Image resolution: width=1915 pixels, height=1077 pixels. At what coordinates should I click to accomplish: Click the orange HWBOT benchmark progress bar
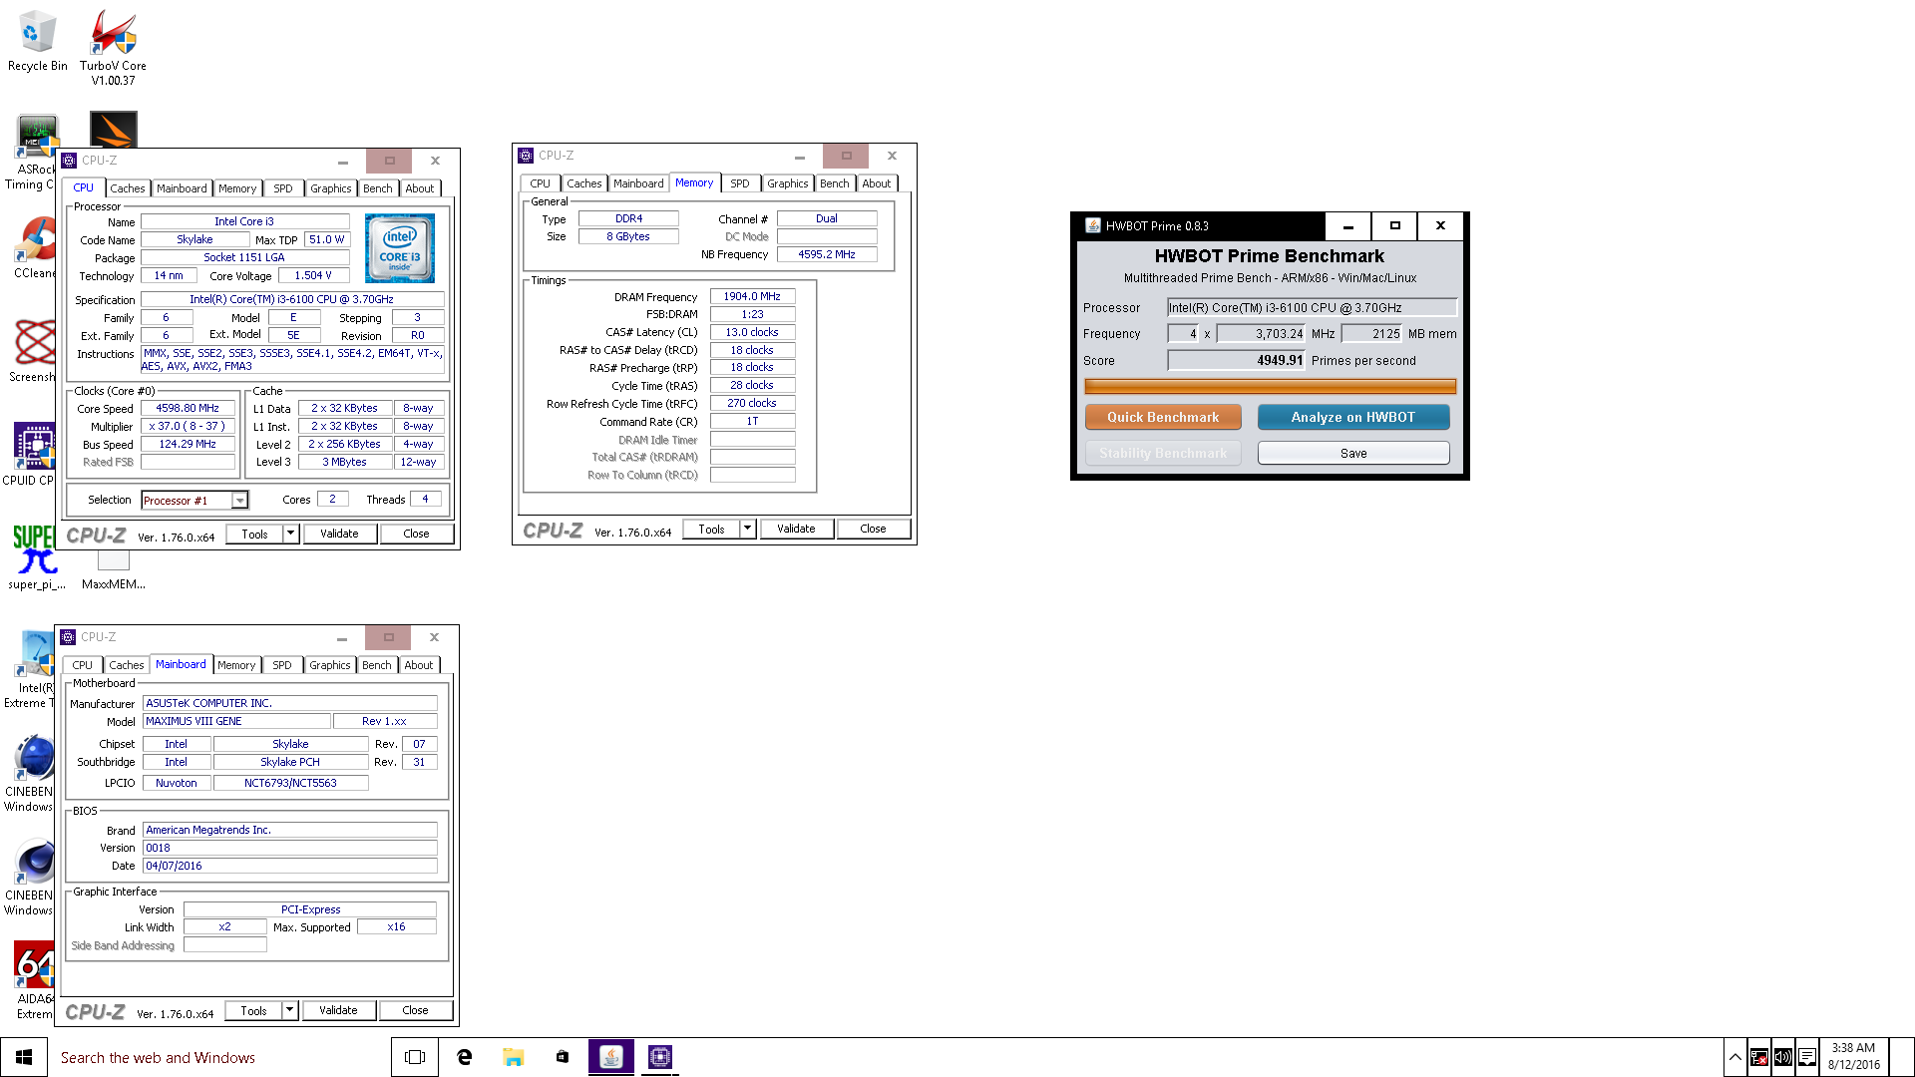(1270, 386)
